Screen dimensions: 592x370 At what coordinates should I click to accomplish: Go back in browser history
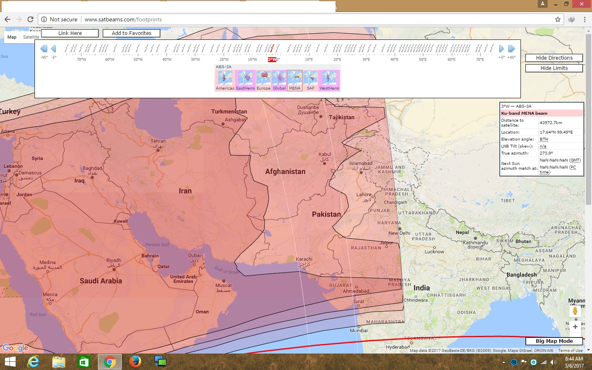(7, 19)
